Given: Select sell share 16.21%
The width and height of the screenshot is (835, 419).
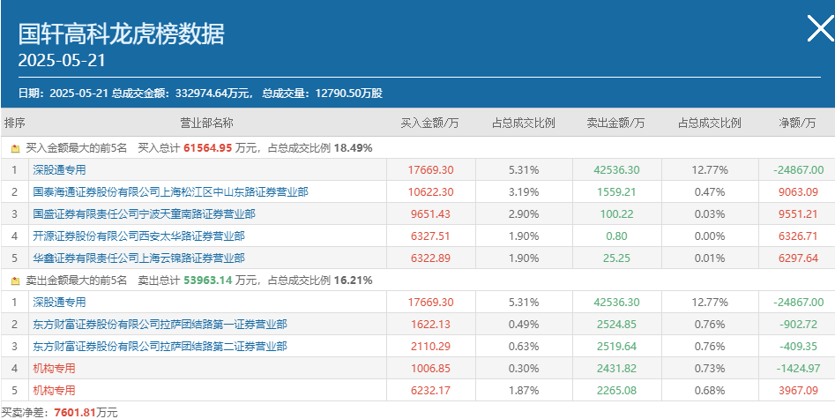Looking at the screenshot, I should pos(353,281).
